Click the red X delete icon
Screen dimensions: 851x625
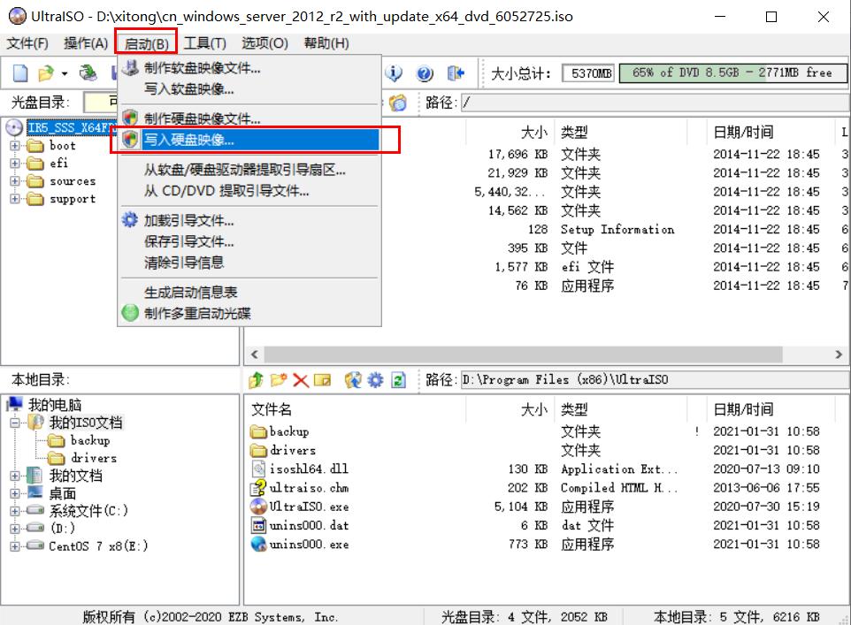click(299, 379)
